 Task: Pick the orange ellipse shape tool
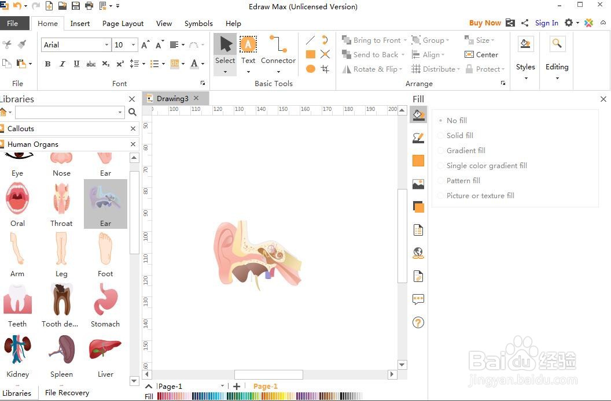311,69
